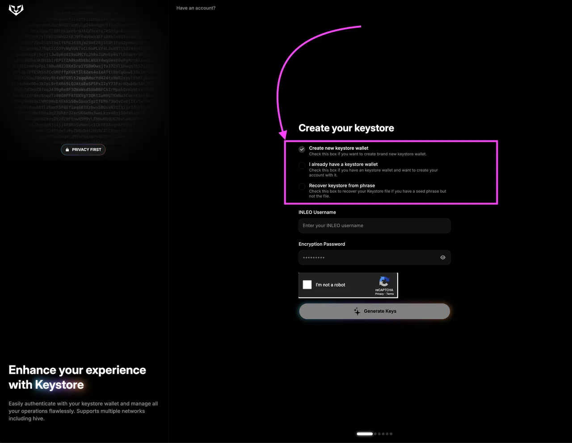This screenshot has width=572, height=443.
Task: Click the Generate Keys button
Action: pyautogui.click(x=374, y=311)
